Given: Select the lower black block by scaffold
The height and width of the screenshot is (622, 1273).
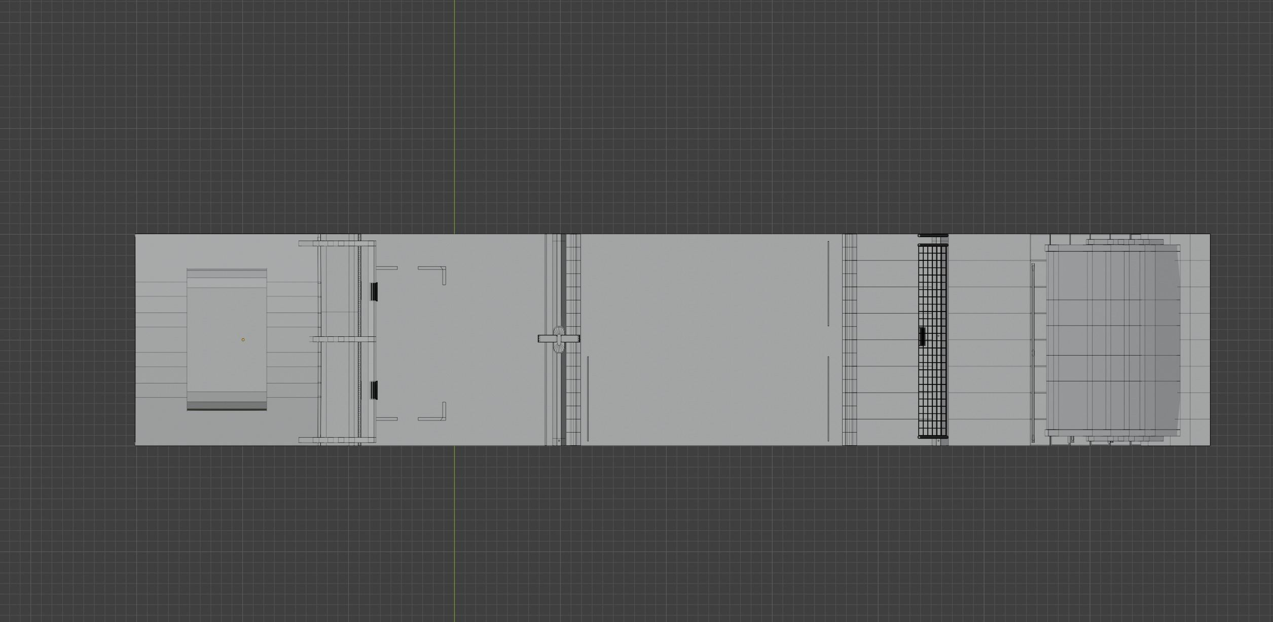Looking at the screenshot, I should (x=375, y=390).
